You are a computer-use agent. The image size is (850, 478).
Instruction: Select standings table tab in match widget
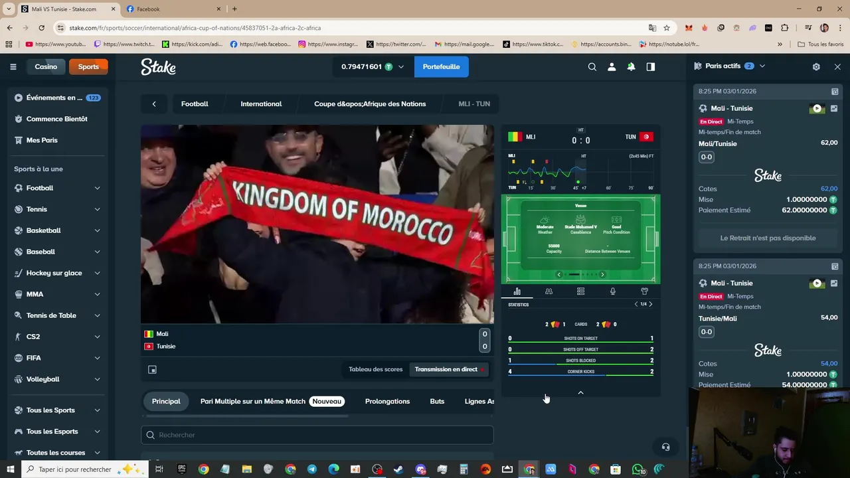click(x=580, y=291)
